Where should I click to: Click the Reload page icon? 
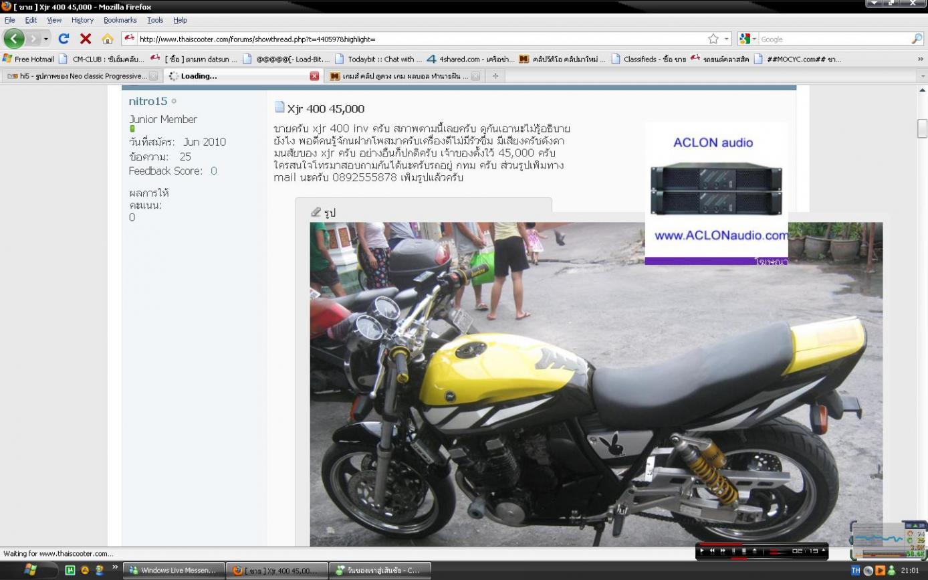64,39
